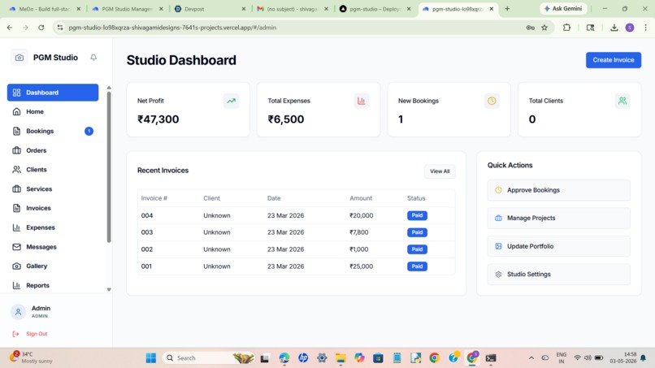655x368 pixels.
Task: Click the Sign Out link
Action: click(37, 334)
